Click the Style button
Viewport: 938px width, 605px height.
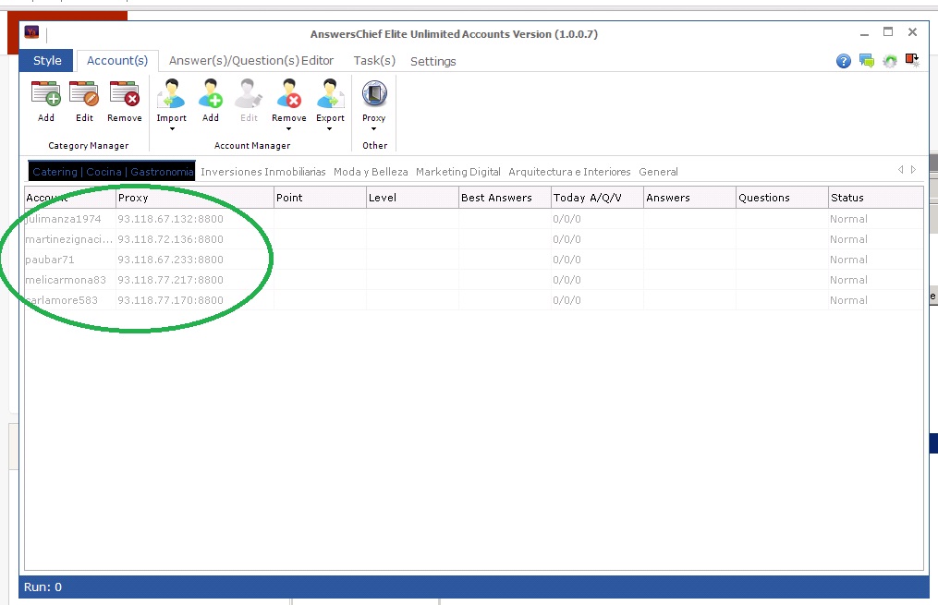pos(47,61)
